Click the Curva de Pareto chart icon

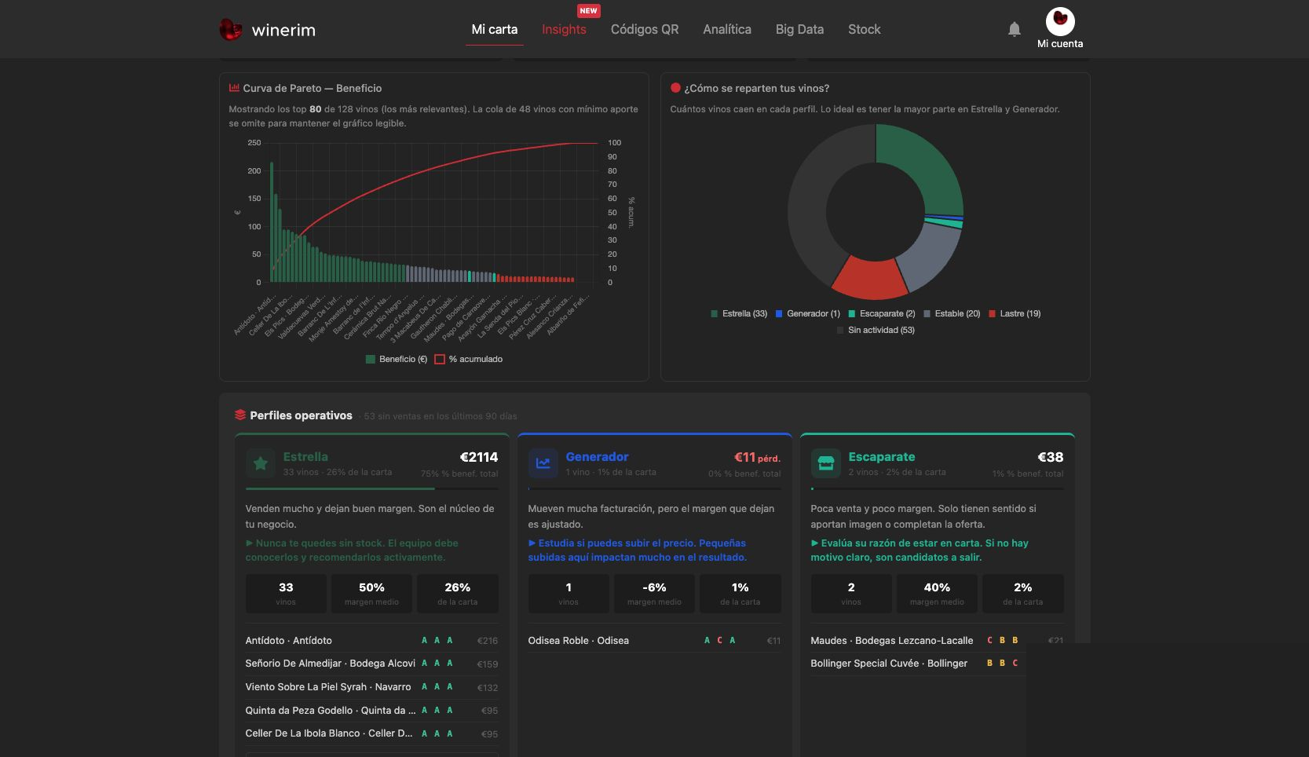pos(234,88)
